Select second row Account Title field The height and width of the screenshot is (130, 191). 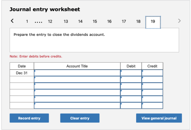(x=77, y=80)
